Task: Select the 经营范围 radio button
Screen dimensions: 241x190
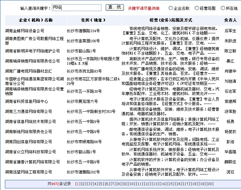Action: [197, 8]
